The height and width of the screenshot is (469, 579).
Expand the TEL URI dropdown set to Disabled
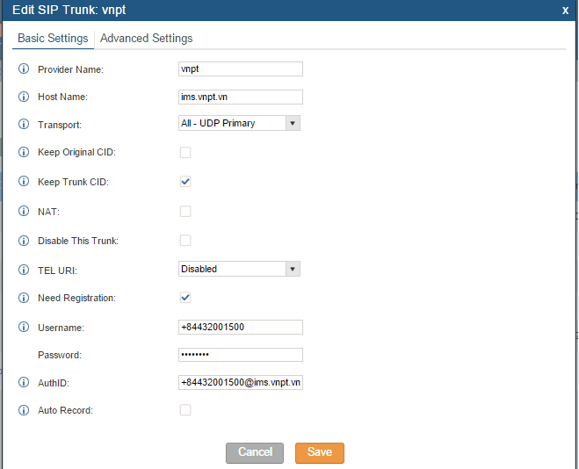coord(239,269)
